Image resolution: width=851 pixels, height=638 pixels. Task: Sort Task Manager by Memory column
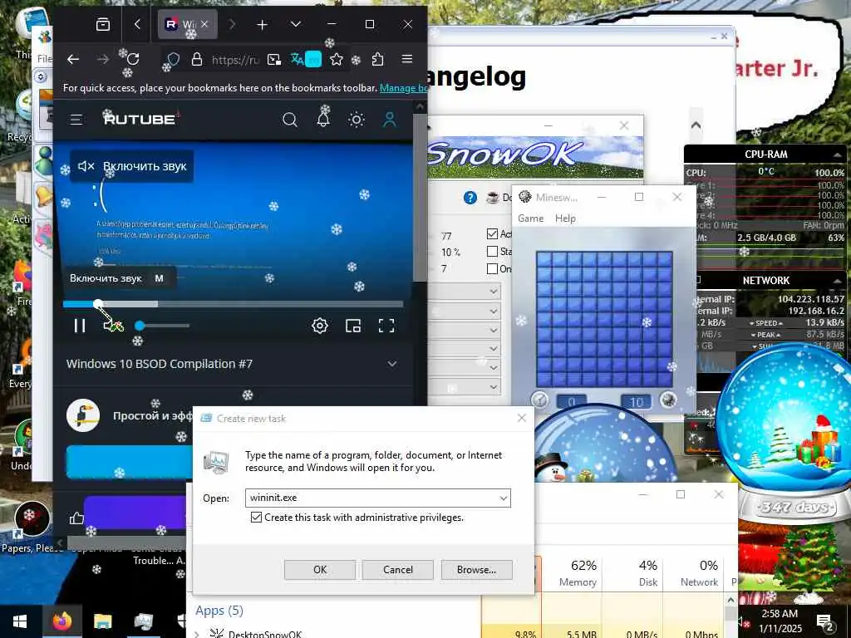click(571, 573)
